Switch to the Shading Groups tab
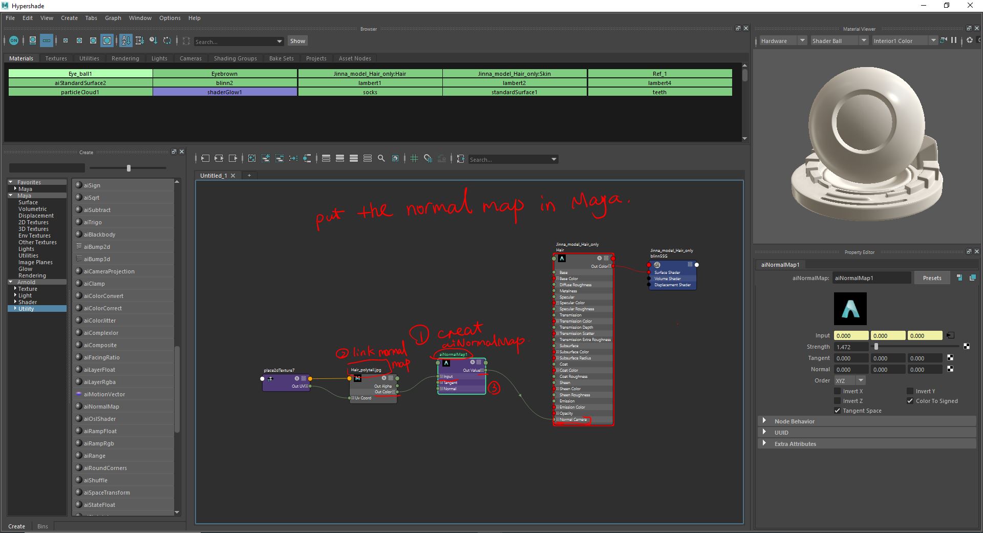 click(236, 58)
